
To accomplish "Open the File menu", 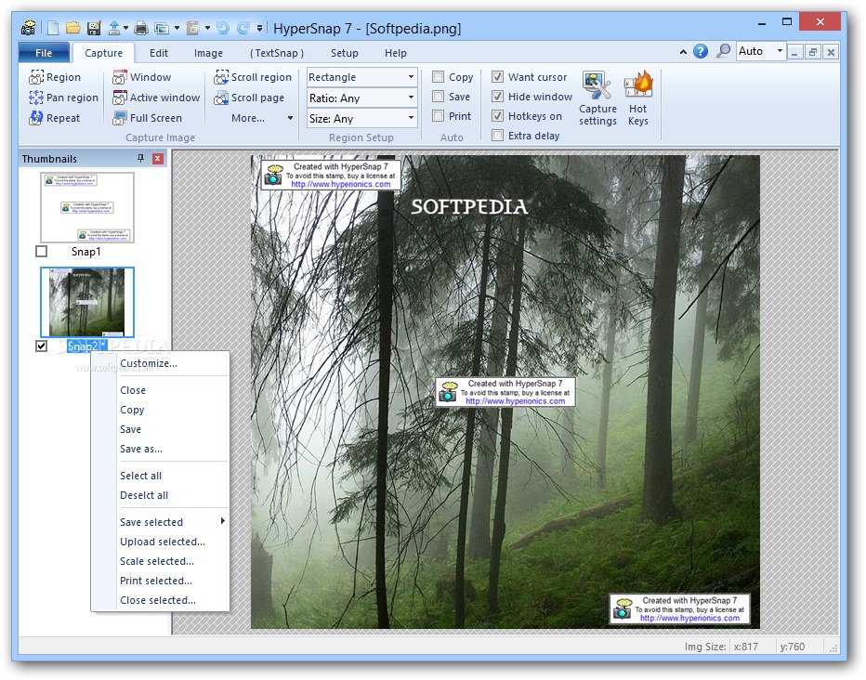I will (44, 53).
